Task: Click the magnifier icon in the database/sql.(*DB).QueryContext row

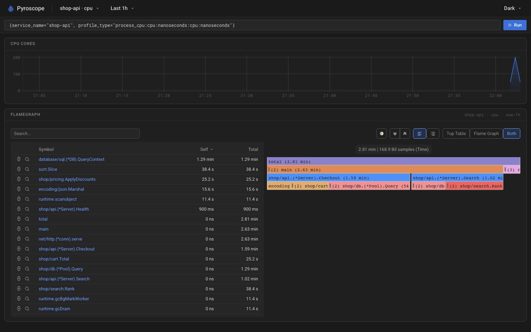Action: (x=27, y=159)
